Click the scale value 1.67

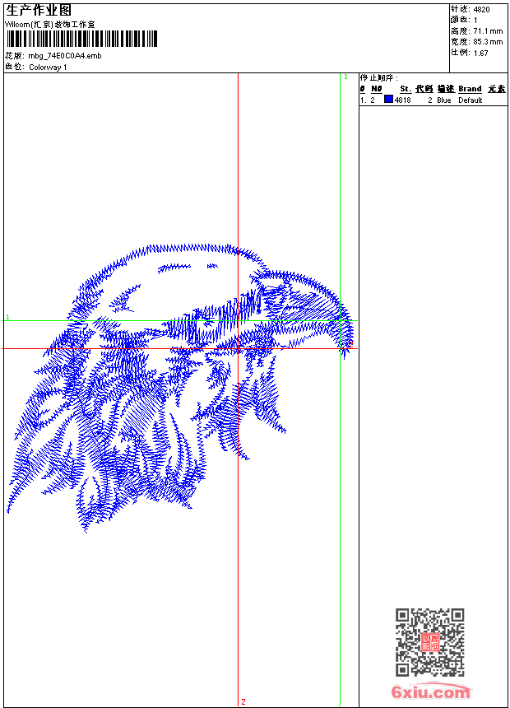[x=481, y=53]
